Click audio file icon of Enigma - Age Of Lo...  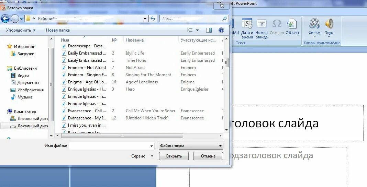tap(64, 82)
